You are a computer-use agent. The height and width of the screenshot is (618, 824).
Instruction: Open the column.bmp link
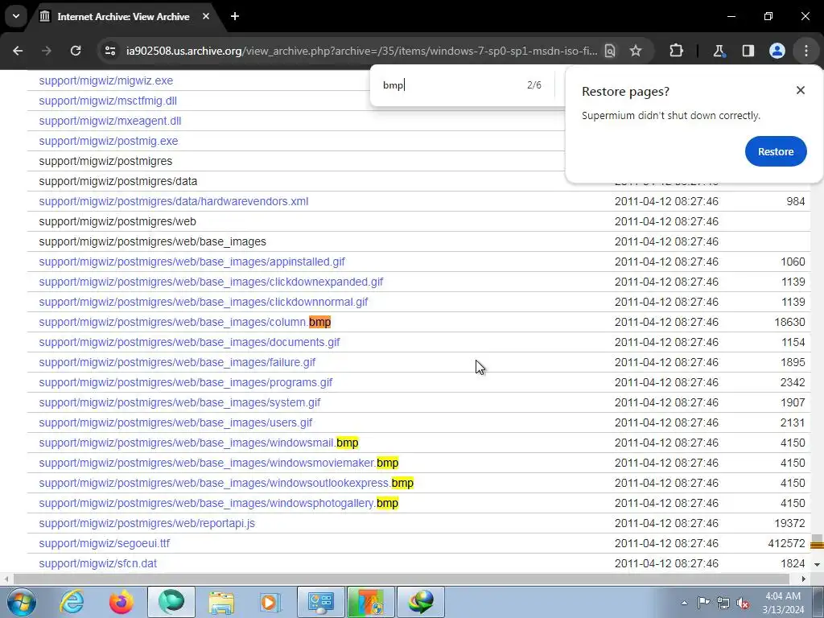click(185, 322)
